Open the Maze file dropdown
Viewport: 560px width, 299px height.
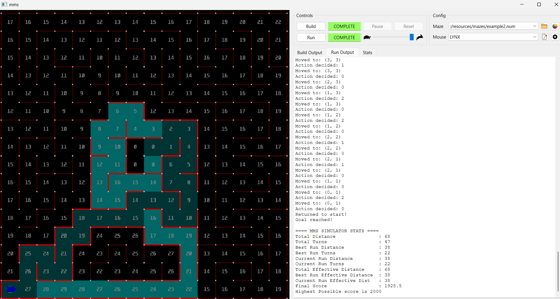click(x=492, y=26)
